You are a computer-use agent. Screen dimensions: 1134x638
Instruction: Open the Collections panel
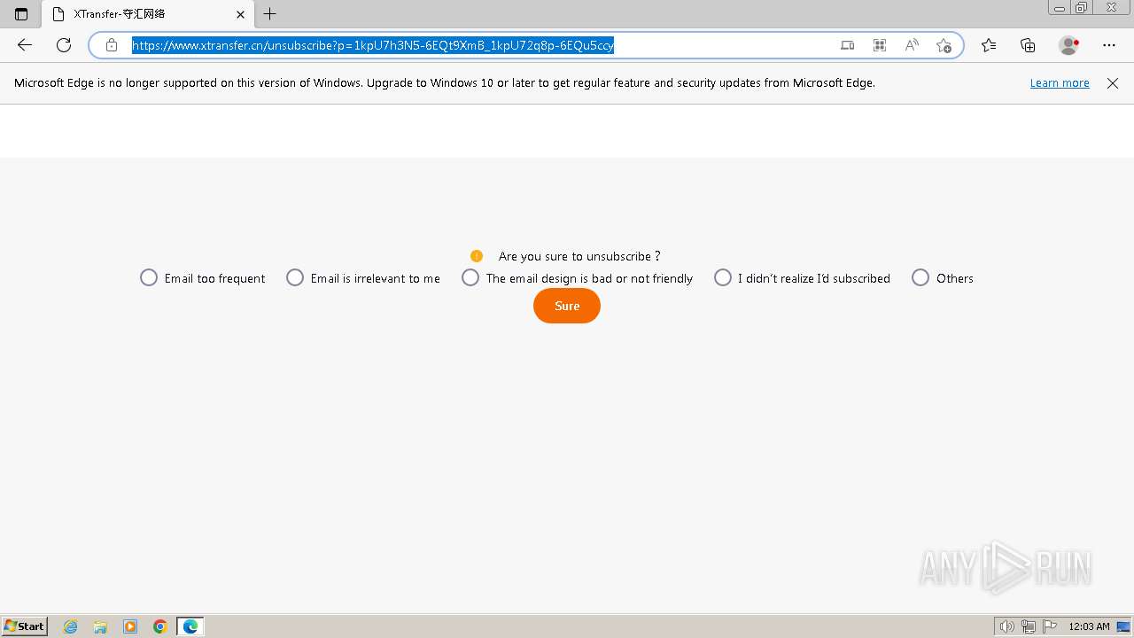(x=1028, y=45)
